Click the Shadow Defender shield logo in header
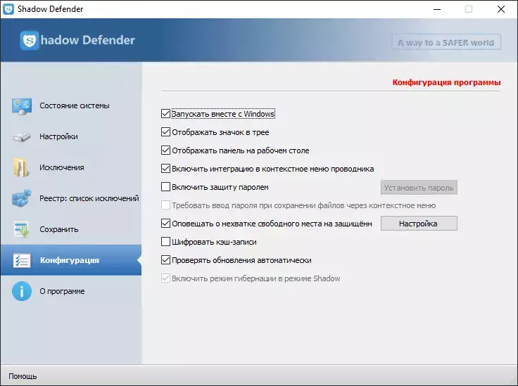This screenshot has height=386, width=518. 30,41
